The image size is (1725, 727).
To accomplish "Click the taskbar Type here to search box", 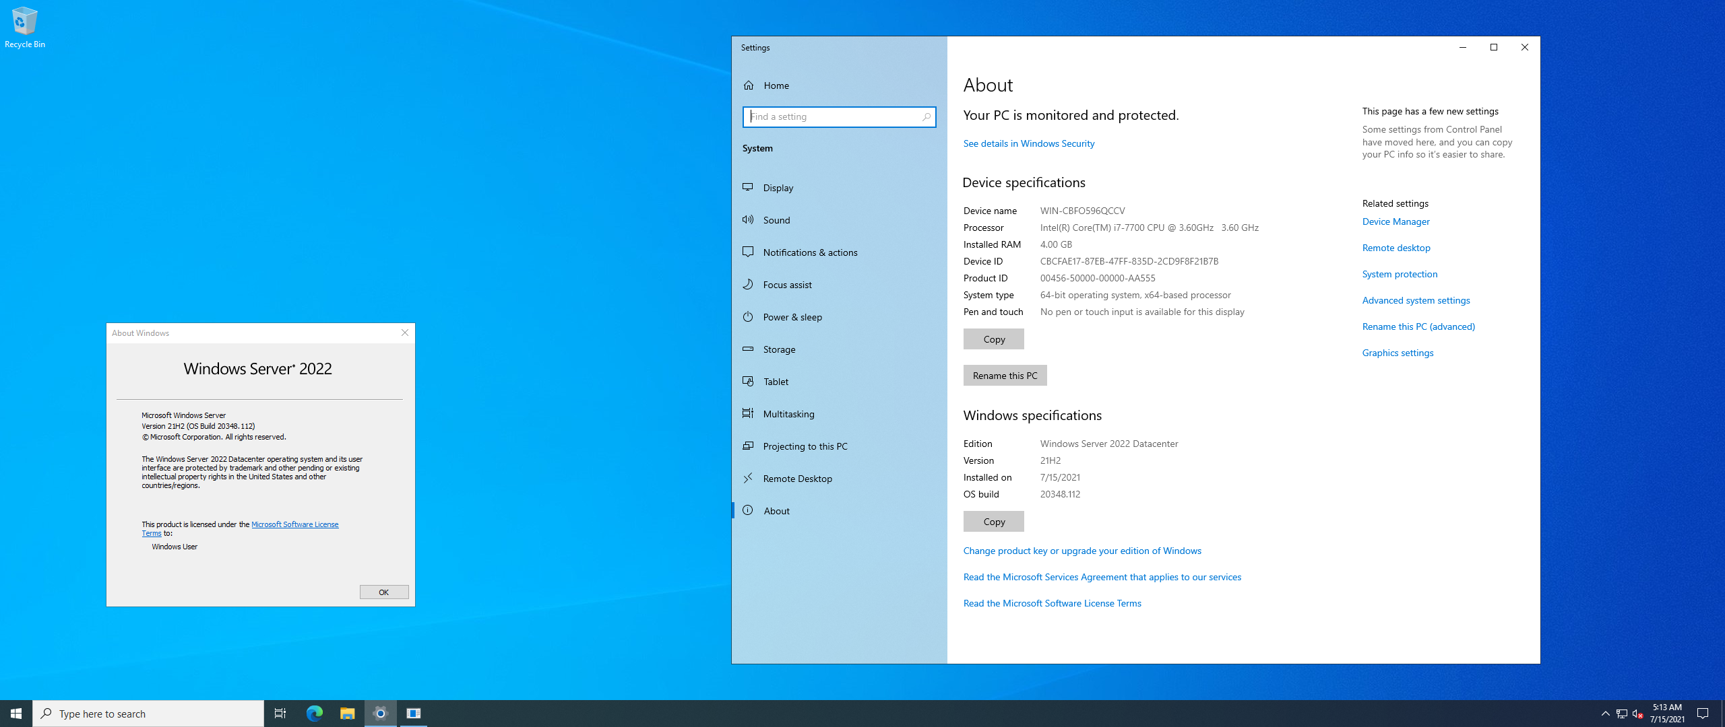I will click(148, 714).
